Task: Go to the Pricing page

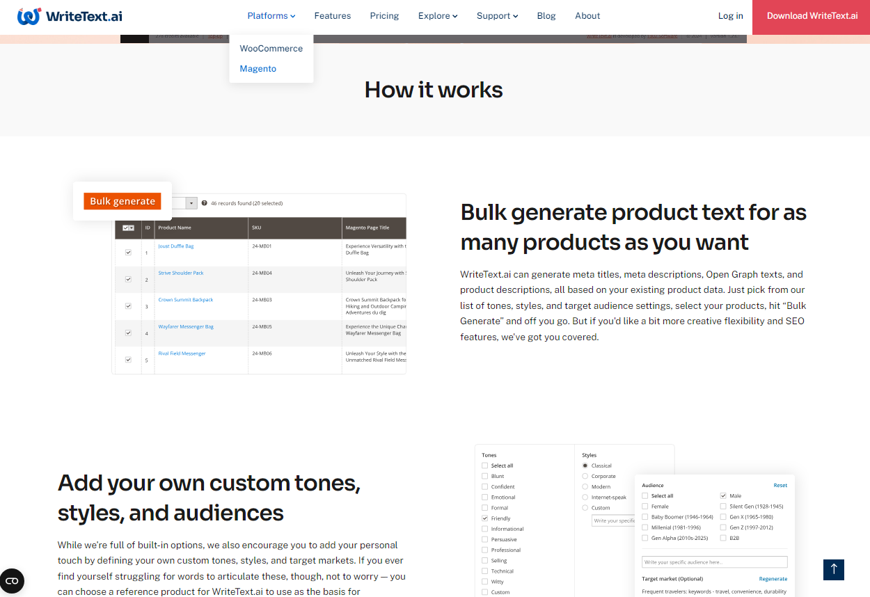Action: [x=385, y=16]
